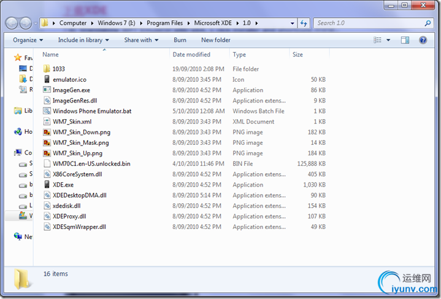Viewport: 441px width, 299px height.
Task: Toggle the preview pane button
Action: pos(405,41)
